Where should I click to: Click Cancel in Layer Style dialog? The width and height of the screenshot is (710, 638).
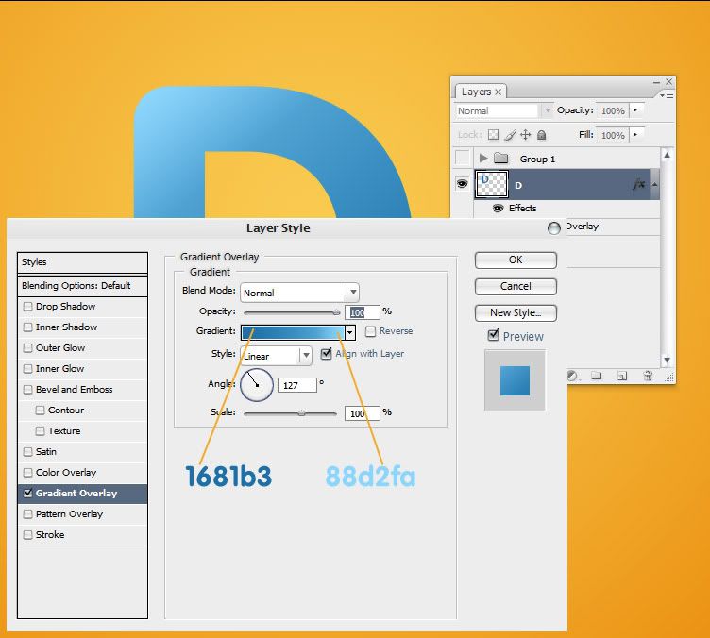[516, 286]
